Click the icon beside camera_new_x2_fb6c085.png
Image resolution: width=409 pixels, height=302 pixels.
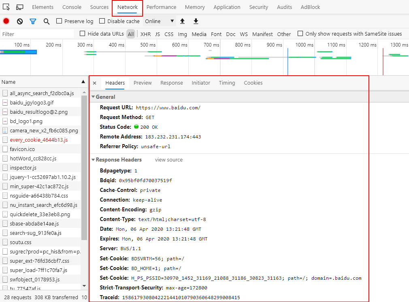coord(5,130)
